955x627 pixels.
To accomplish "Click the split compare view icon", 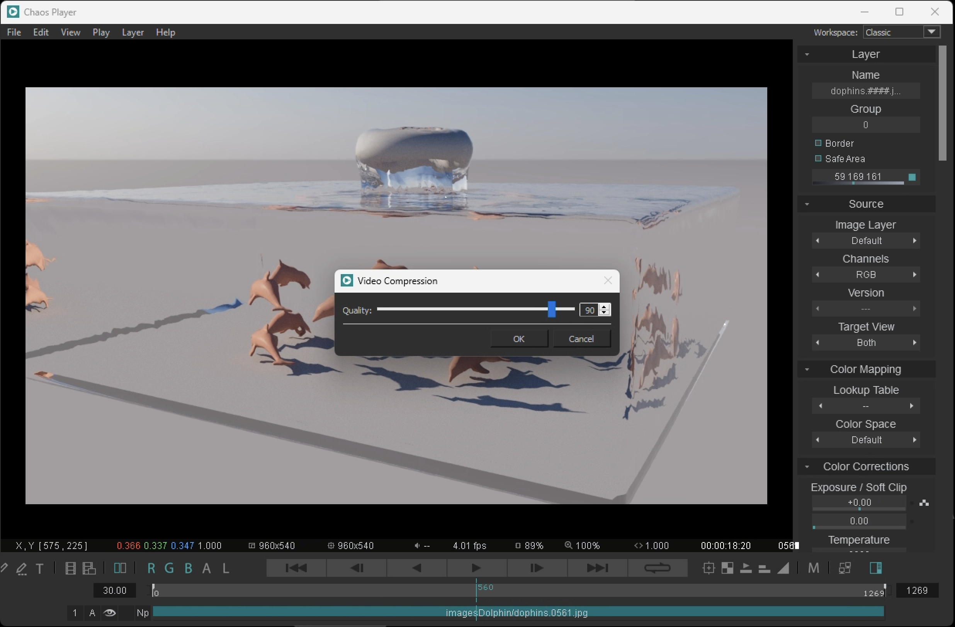I will (x=120, y=568).
